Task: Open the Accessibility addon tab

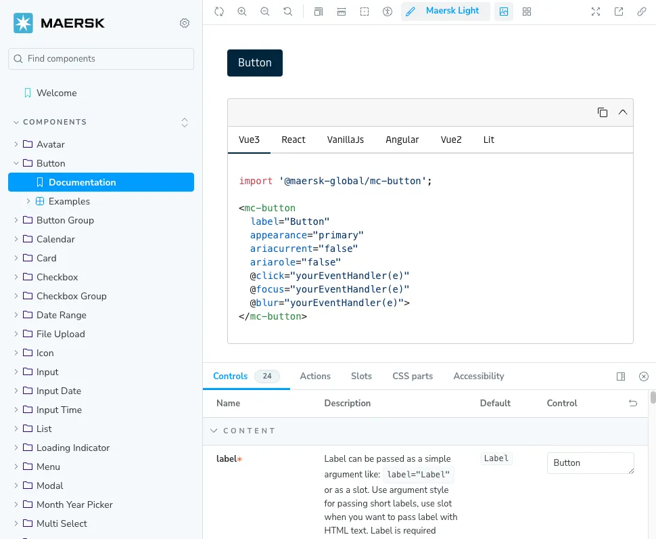Action: click(x=478, y=376)
